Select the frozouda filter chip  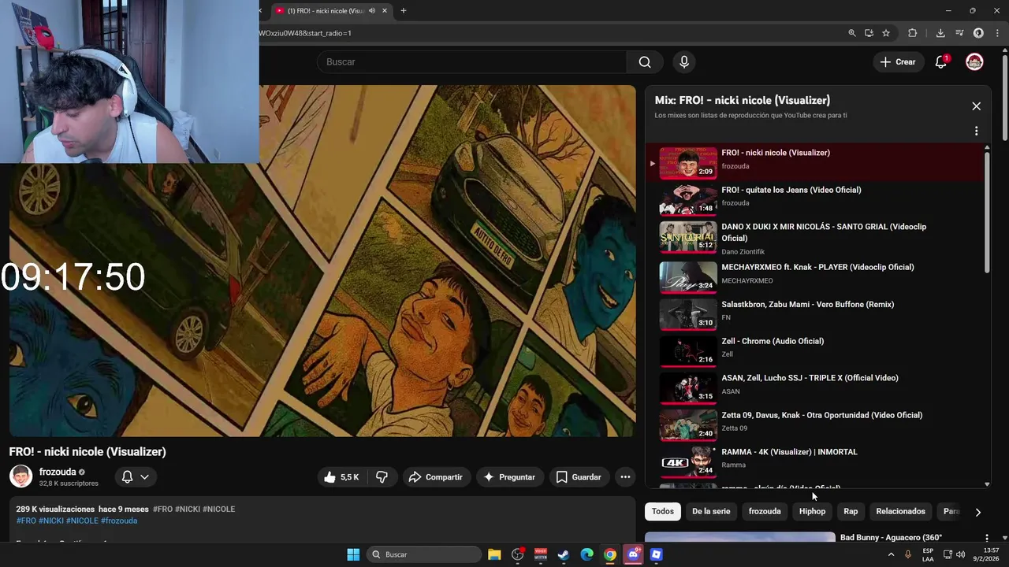(x=765, y=512)
